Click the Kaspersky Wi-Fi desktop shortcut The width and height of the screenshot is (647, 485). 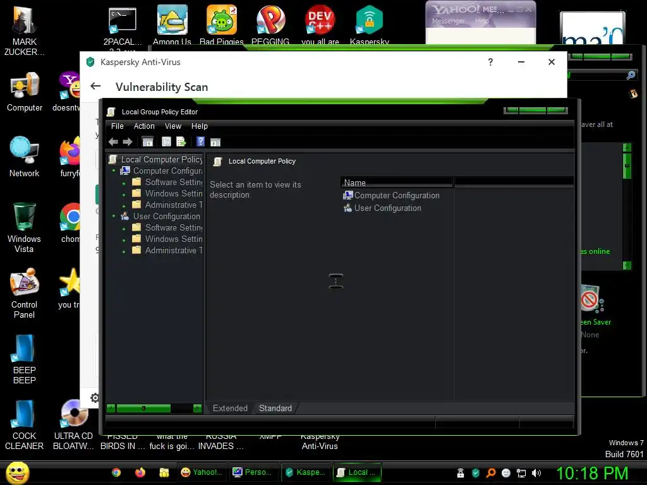click(x=369, y=25)
